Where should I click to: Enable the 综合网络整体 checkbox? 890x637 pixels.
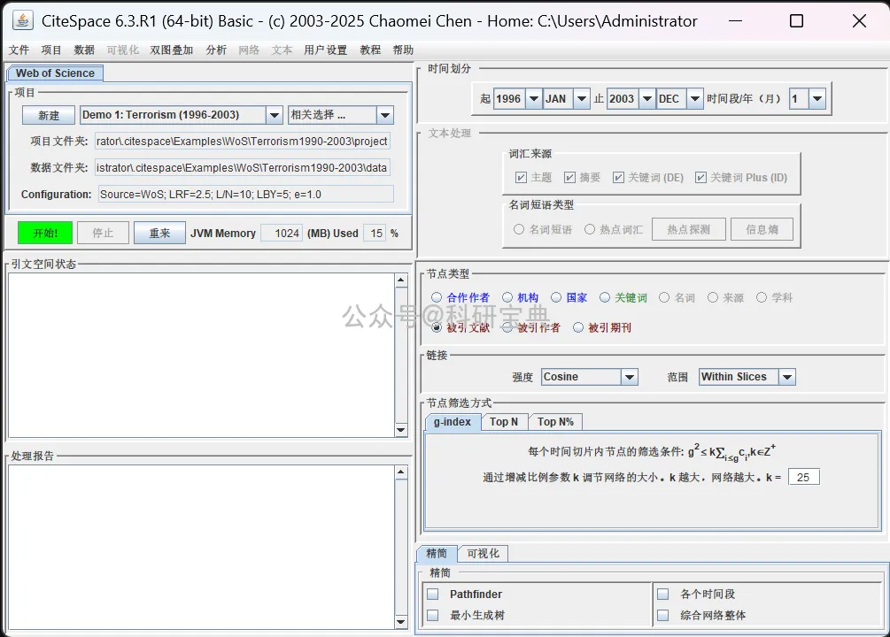pos(662,615)
